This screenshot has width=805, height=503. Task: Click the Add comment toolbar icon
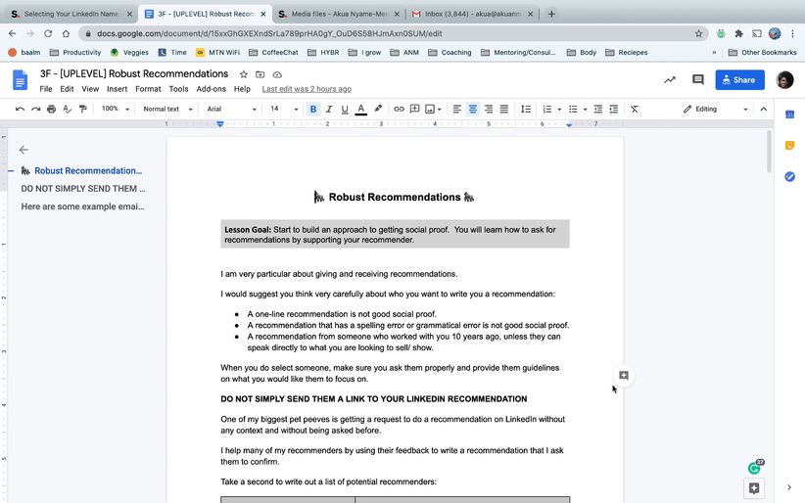coord(415,109)
